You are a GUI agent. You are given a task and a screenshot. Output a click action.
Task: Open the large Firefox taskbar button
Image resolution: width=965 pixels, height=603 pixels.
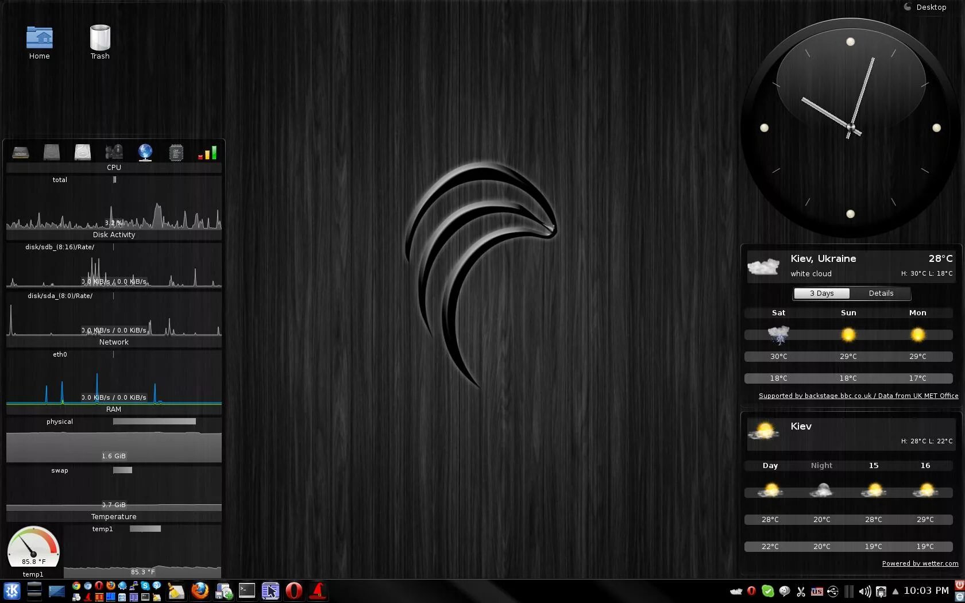pyautogui.click(x=200, y=591)
